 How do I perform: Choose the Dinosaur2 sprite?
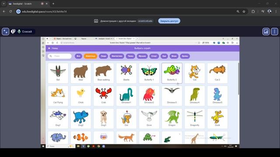tap(149, 96)
